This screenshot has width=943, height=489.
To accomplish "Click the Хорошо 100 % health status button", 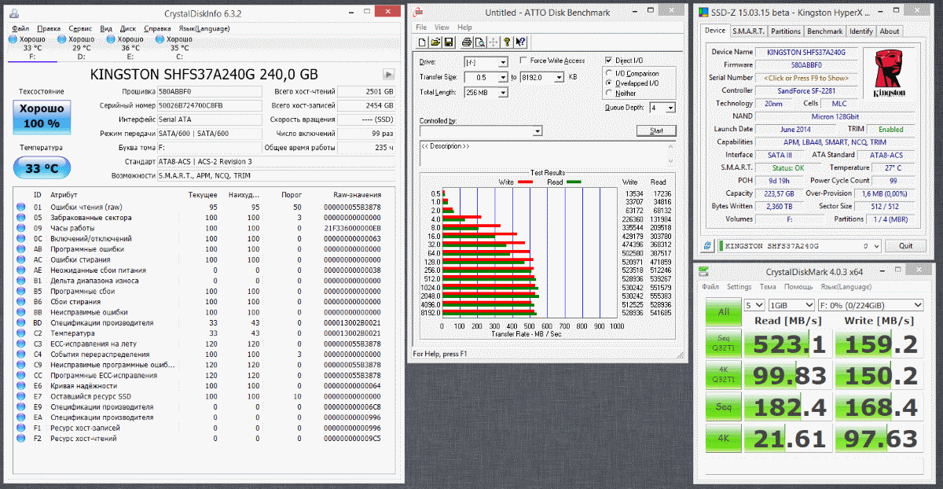I will click(x=42, y=116).
